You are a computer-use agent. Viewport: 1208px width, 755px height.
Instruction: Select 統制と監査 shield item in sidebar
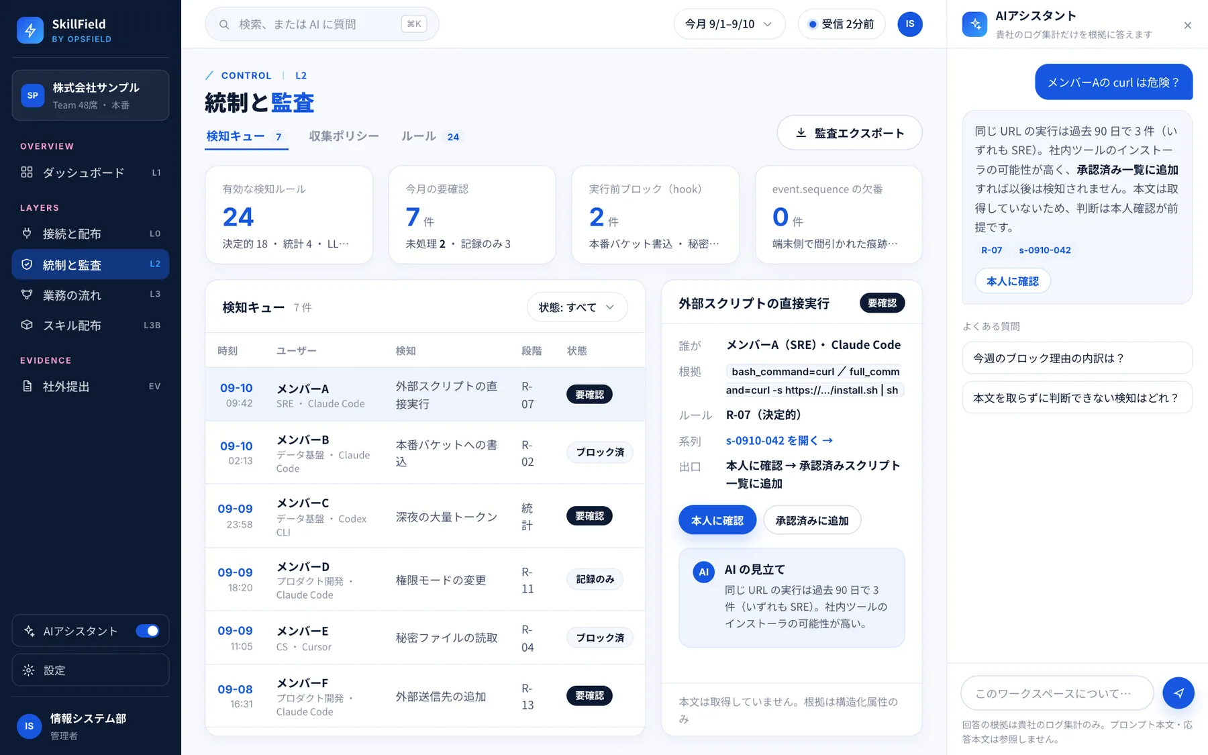point(91,264)
